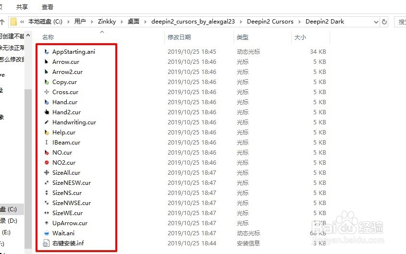This screenshot has height=254, width=406.
Task: Refresh the folder with the refresh button
Action: pos(384,22)
